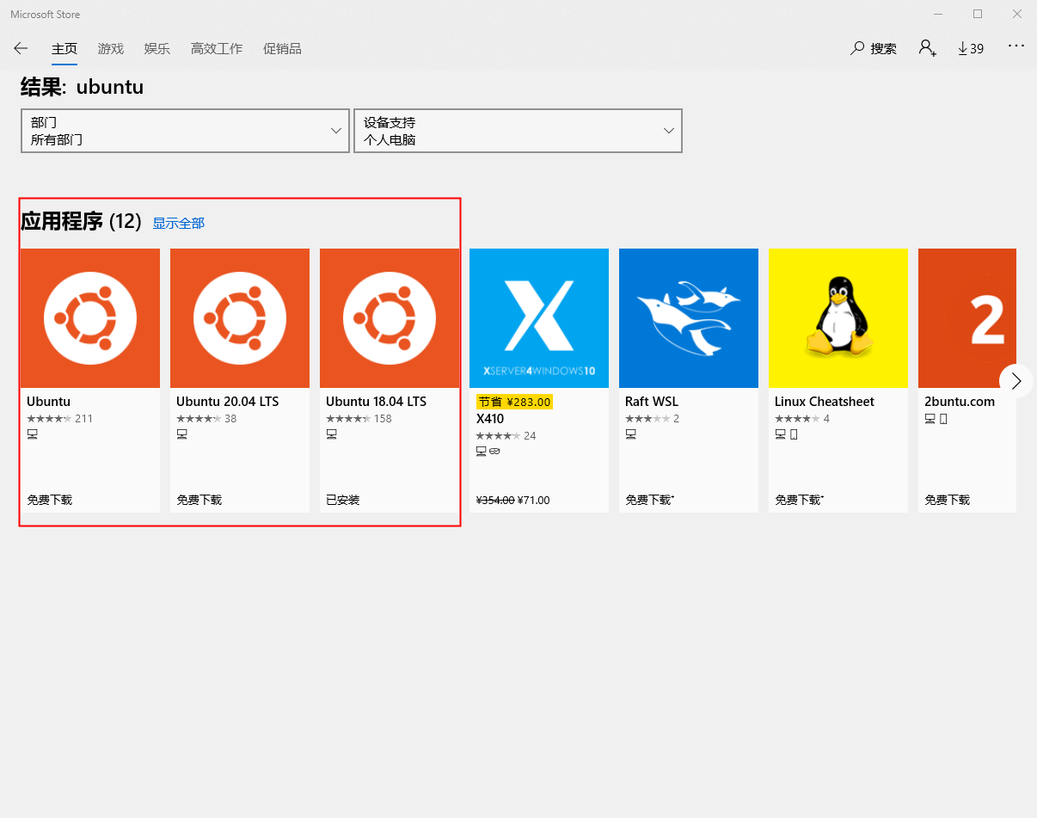Switch to the 高效工作 tab
This screenshot has width=1037, height=818.
(217, 49)
